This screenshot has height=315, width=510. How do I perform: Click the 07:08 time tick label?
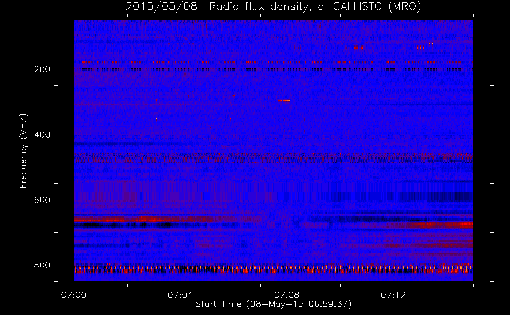pos(287,295)
